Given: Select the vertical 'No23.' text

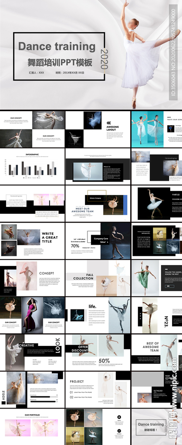Looking at the screenshot, I should point(166,322).
